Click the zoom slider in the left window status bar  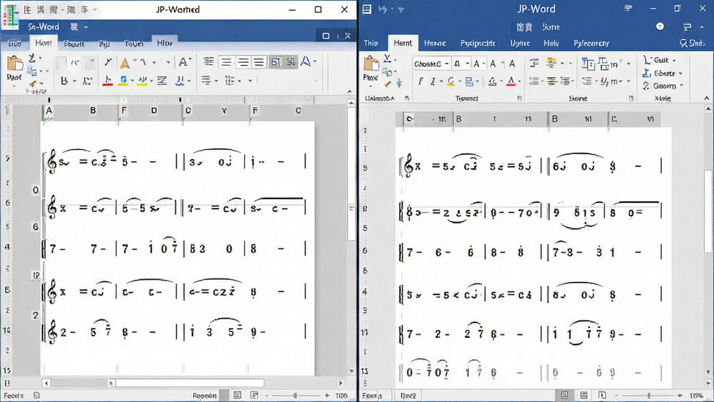[295, 395]
